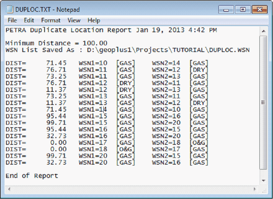The image size is (273, 199).
Task: Click the vertical scrollbar up arrow
Action: coord(263,31)
